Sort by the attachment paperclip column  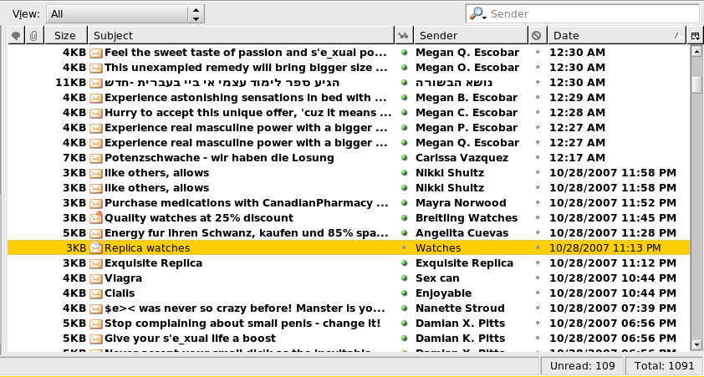(34, 36)
